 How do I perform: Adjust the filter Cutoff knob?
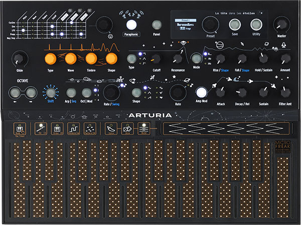point(156,59)
